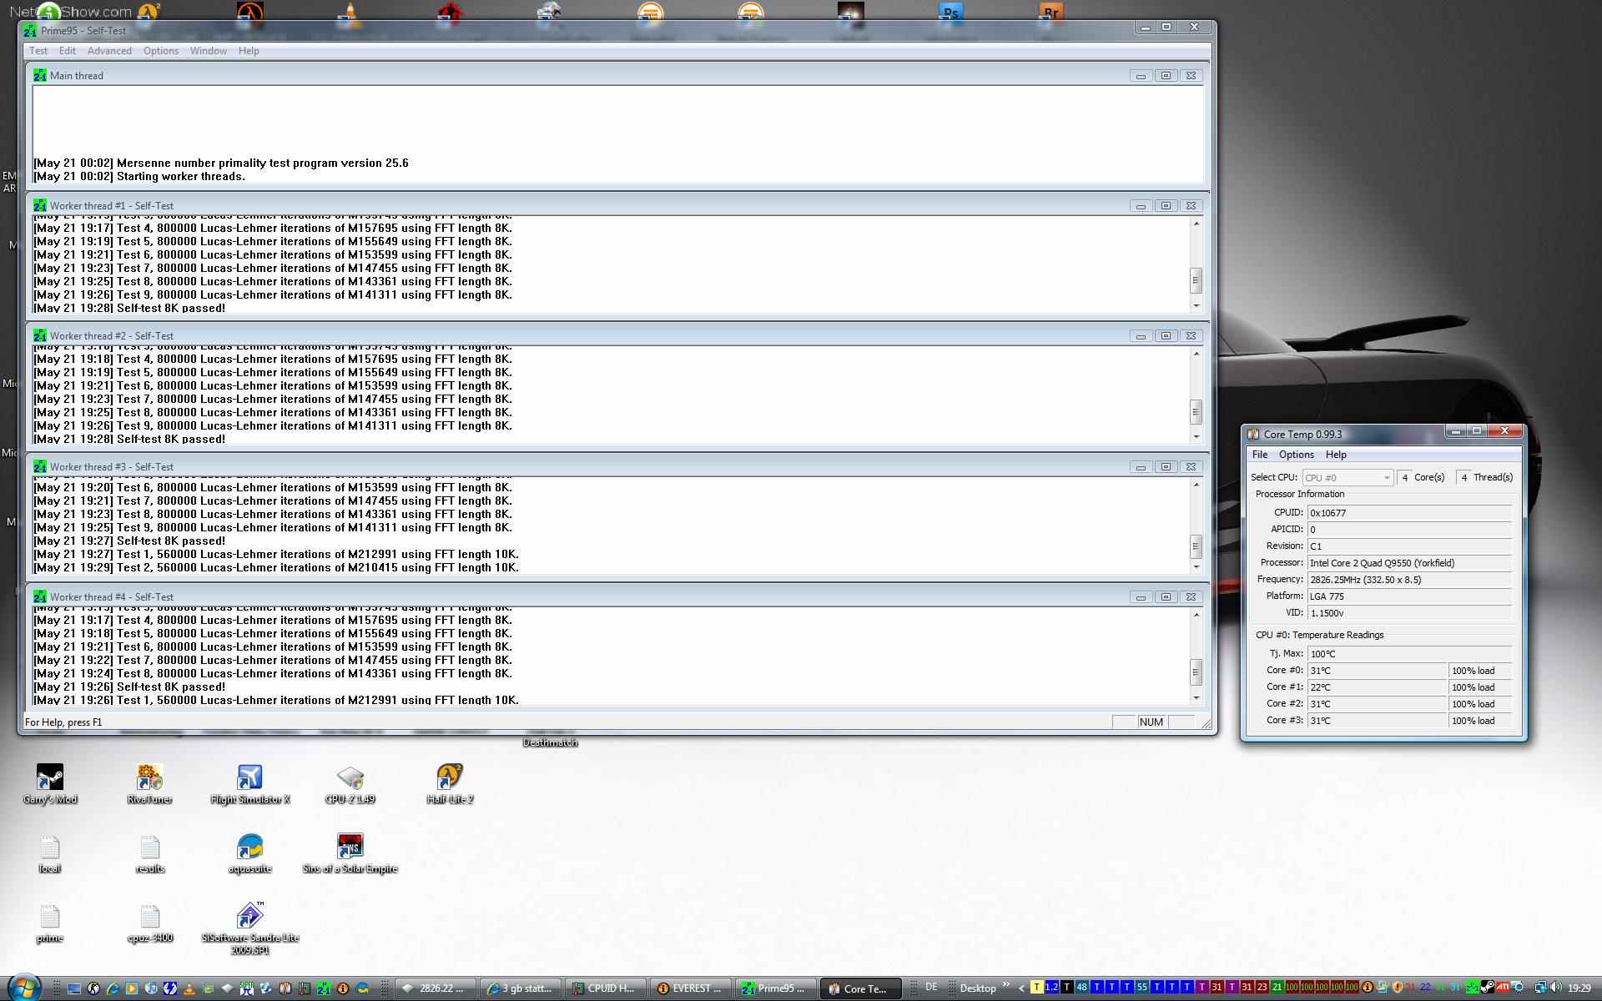Launch Prime95 from quick launch bar
The image size is (1602, 1001).
[324, 988]
